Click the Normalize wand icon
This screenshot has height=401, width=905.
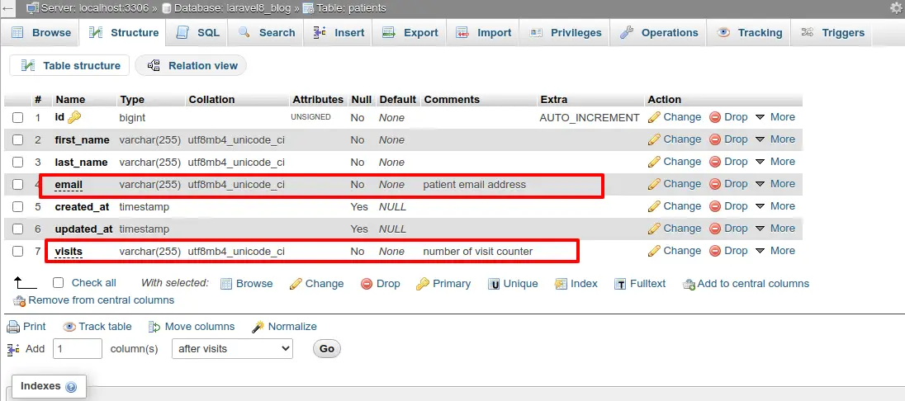pos(258,327)
